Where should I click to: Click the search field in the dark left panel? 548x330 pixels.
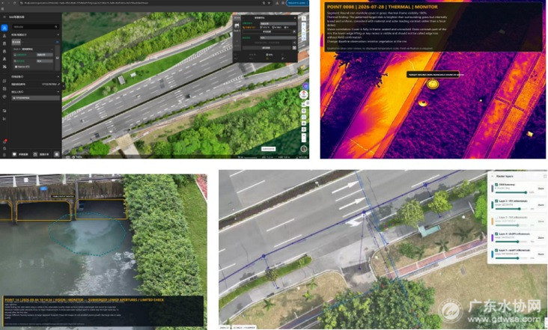point(35,26)
